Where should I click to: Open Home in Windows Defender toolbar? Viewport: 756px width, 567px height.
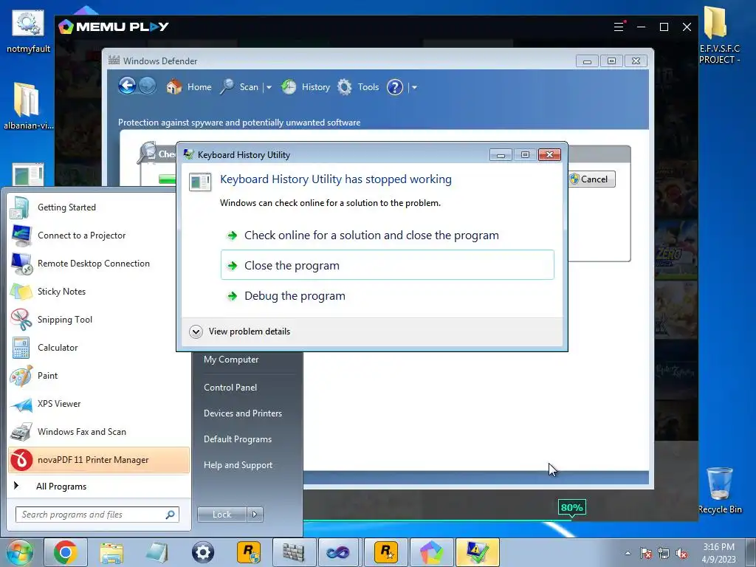(189, 87)
